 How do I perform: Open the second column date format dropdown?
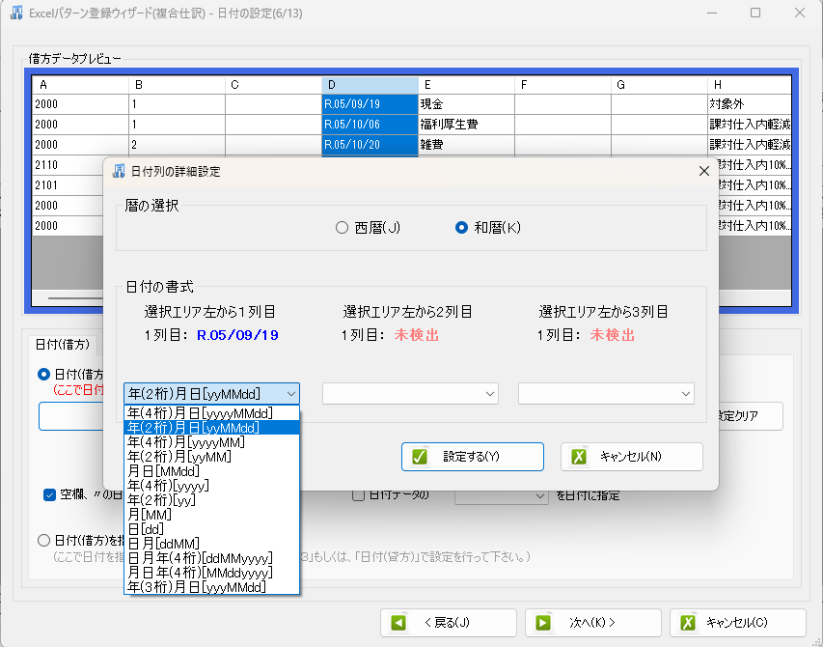pos(410,393)
